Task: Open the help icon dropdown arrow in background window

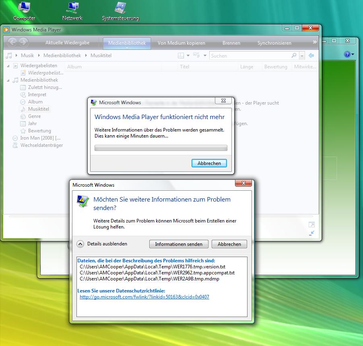Action: pyautogui.click(x=353, y=54)
